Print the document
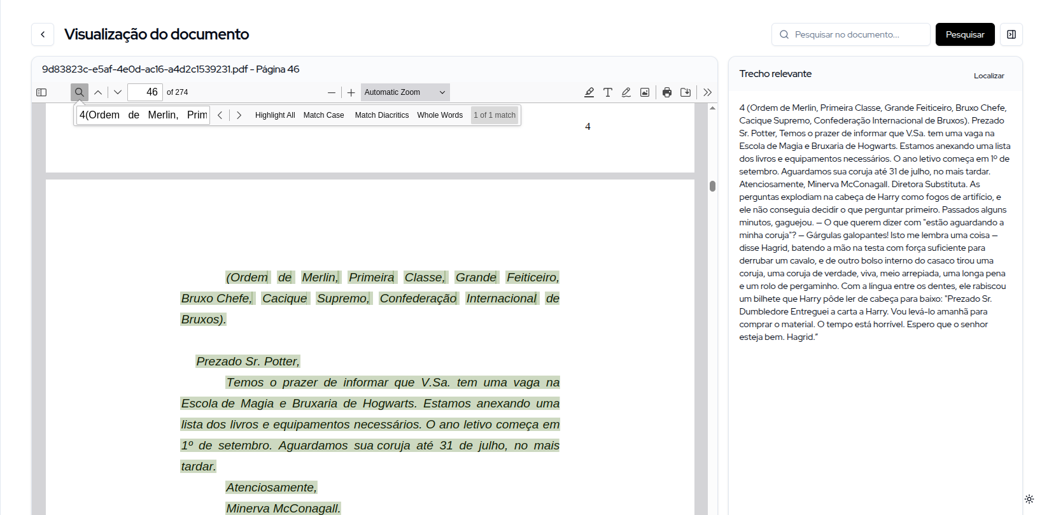The image size is (1042, 515). (x=667, y=92)
